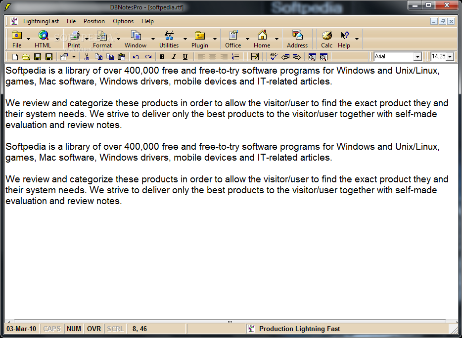Paste from the clipboard icon
Screen dimensions: 462x338
(x=121, y=57)
